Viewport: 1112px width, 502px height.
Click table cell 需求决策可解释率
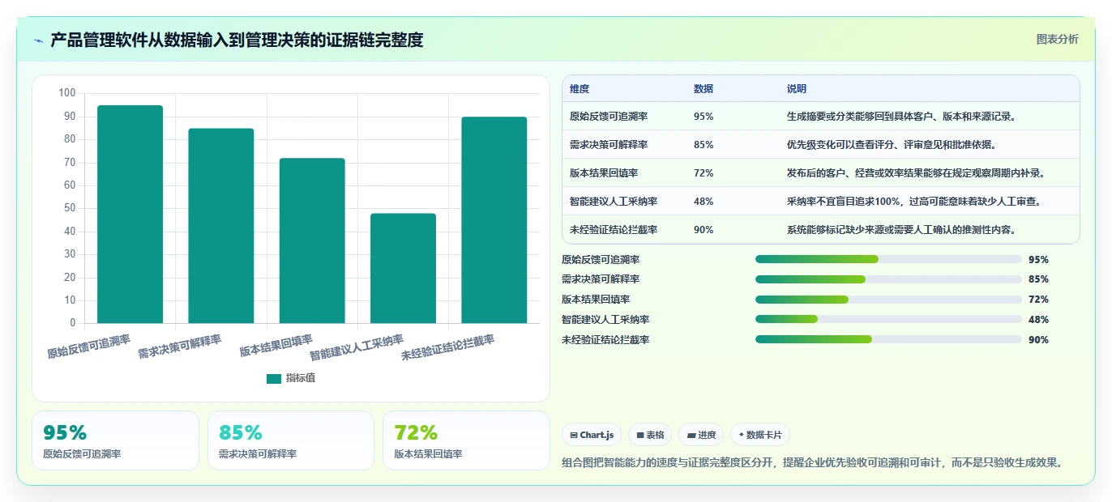point(609,145)
